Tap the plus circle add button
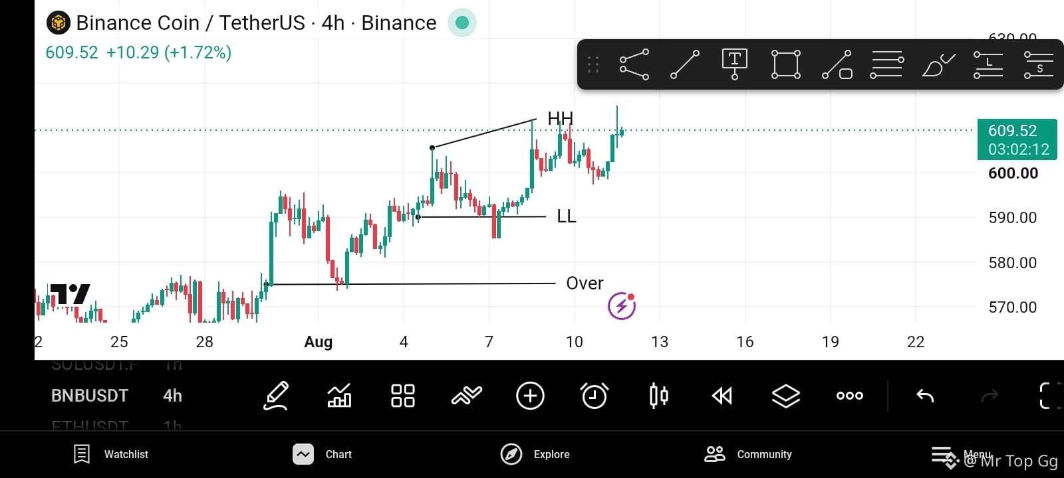 click(x=530, y=396)
